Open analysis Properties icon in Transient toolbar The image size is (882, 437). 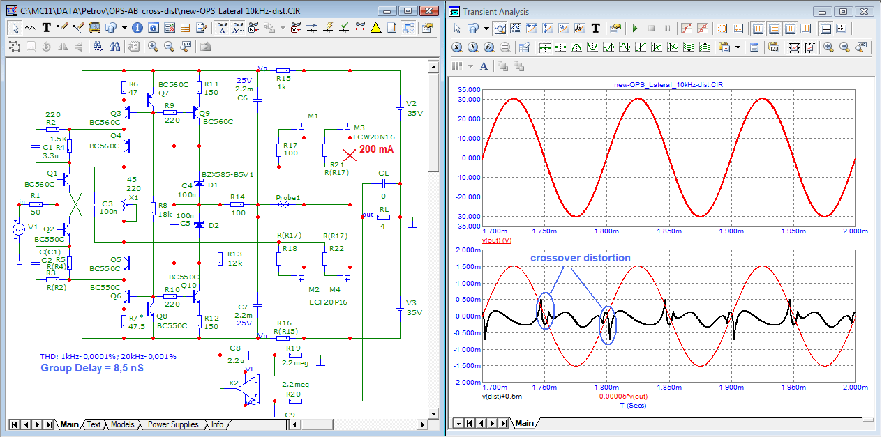click(615, 29)
